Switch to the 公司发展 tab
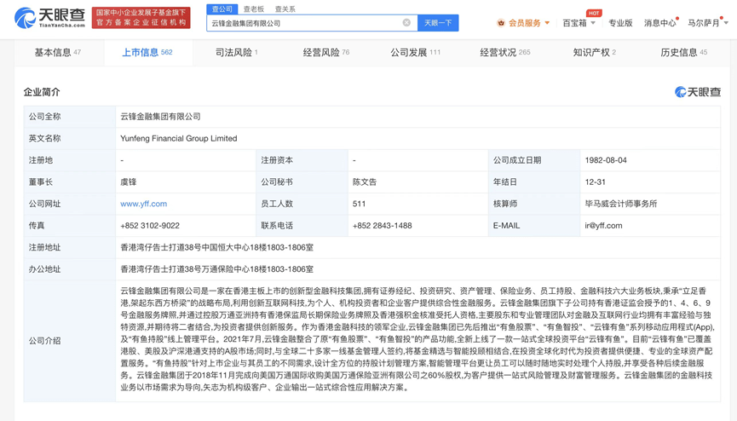This screenshot has height=421, width=737. [415, 52]
